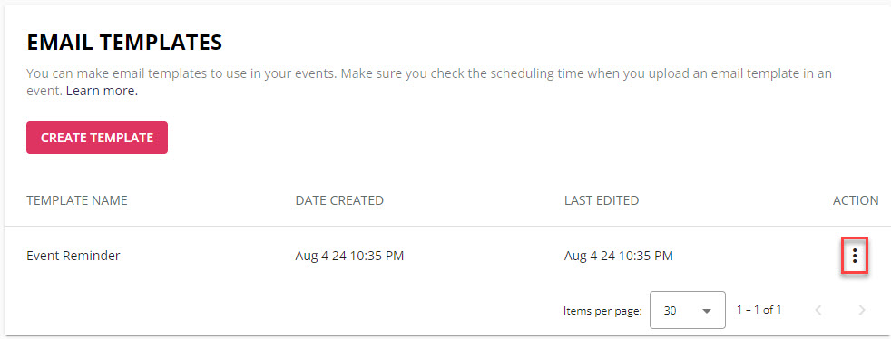Click the items per page dropdown arrow

tap(707, 311)
